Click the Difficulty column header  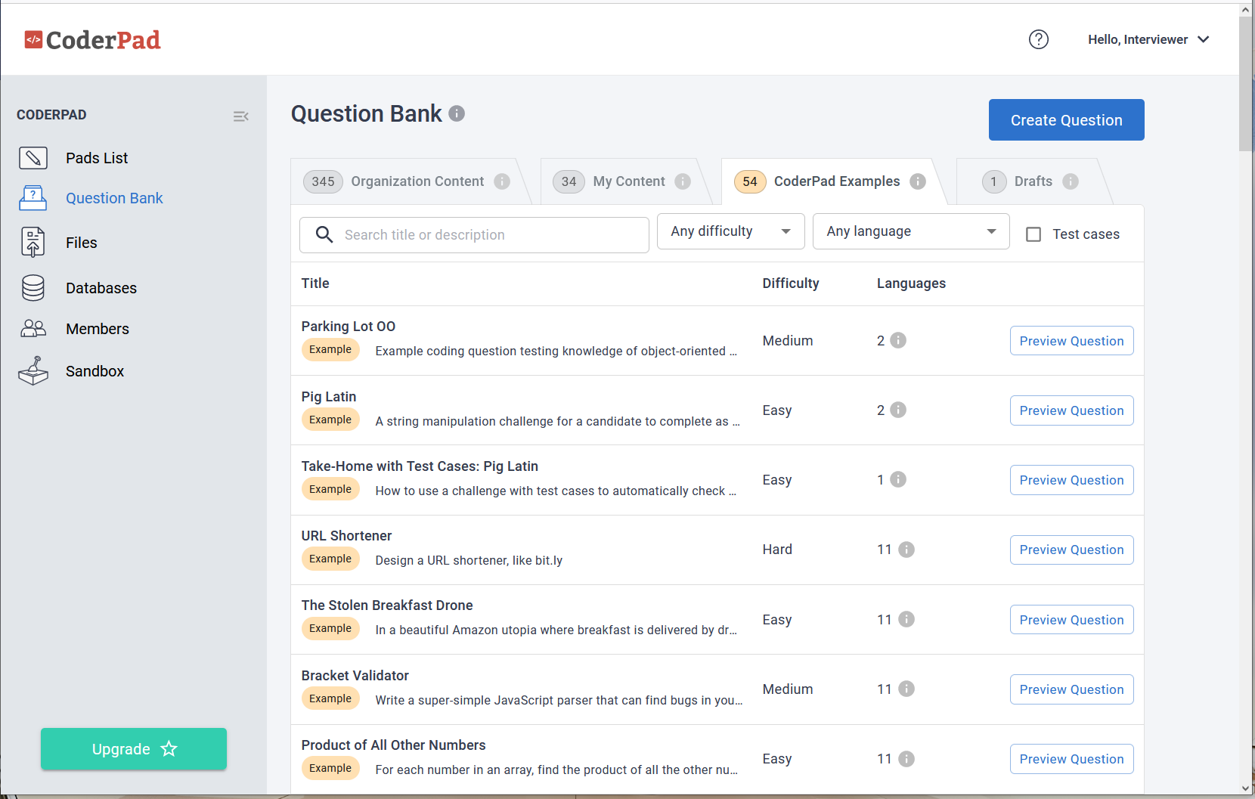[791, 283]
